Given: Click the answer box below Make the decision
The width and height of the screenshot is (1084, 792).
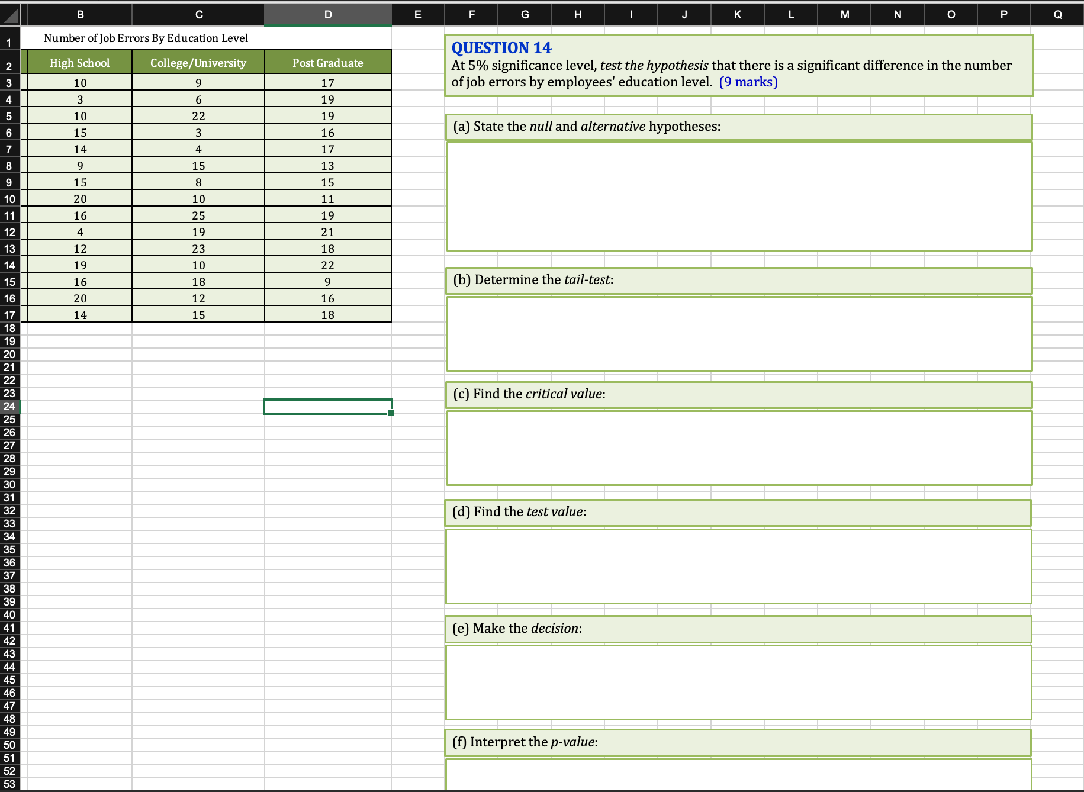Looking at the screenshot, I should pos(737,682).
